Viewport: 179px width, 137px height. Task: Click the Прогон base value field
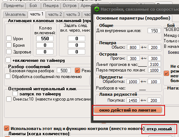(x=133, y=59)
